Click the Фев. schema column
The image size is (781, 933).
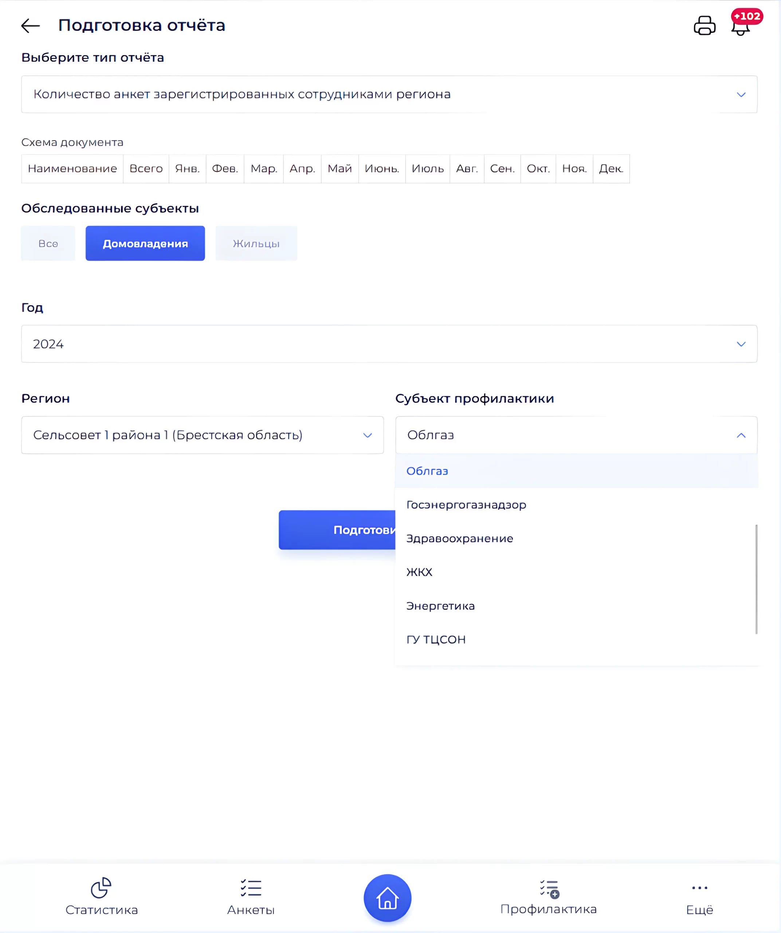coord(225,169)
